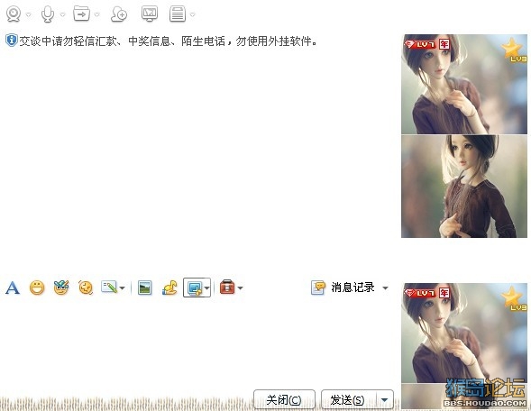The image size is (531, 411).
Task: Click the security notice shield icon
Action: point(11,41)
